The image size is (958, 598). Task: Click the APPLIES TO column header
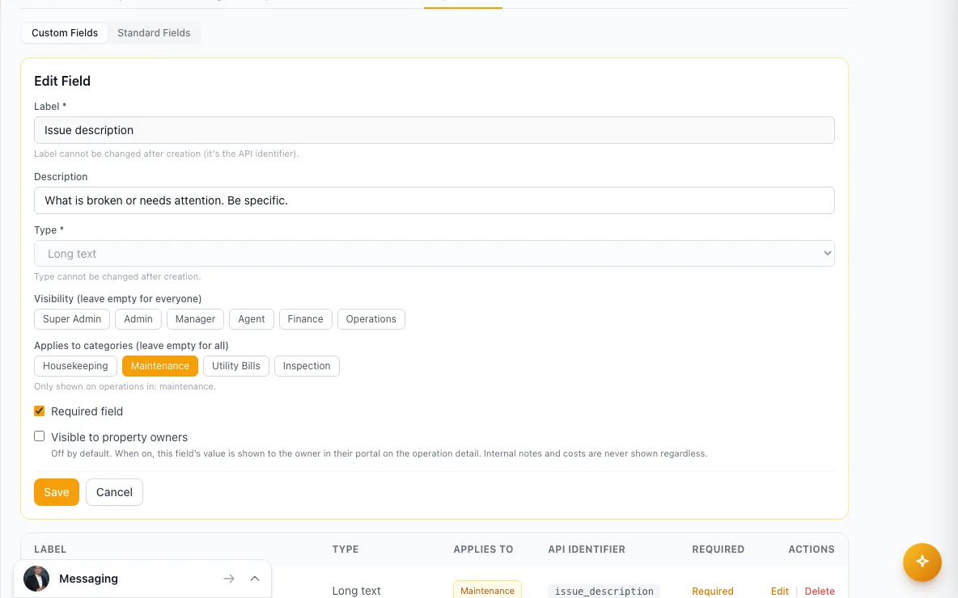(483, 550)
